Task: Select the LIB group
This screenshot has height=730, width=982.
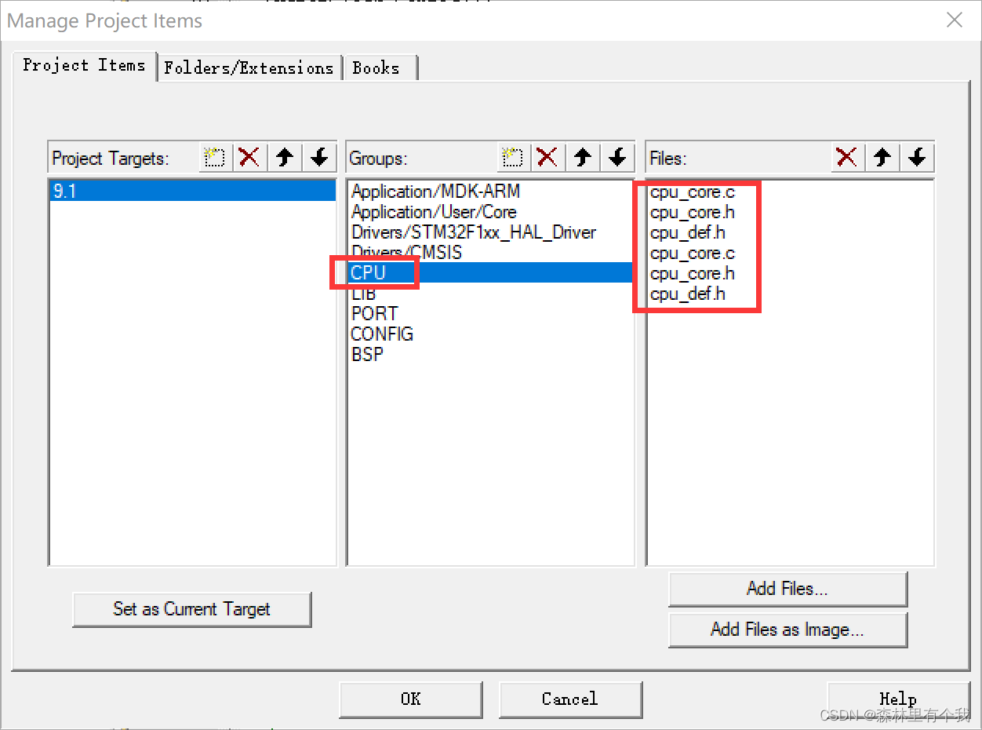Action: (x=490, y=294)
